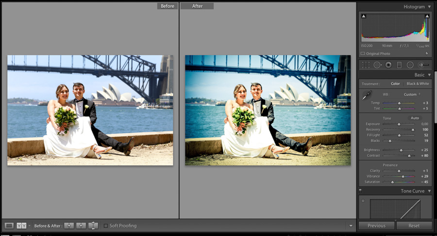The height and width of the screenshot is (236, 437).
Task: Set Treatment to Black & White
Action: (x=418, y=83)
